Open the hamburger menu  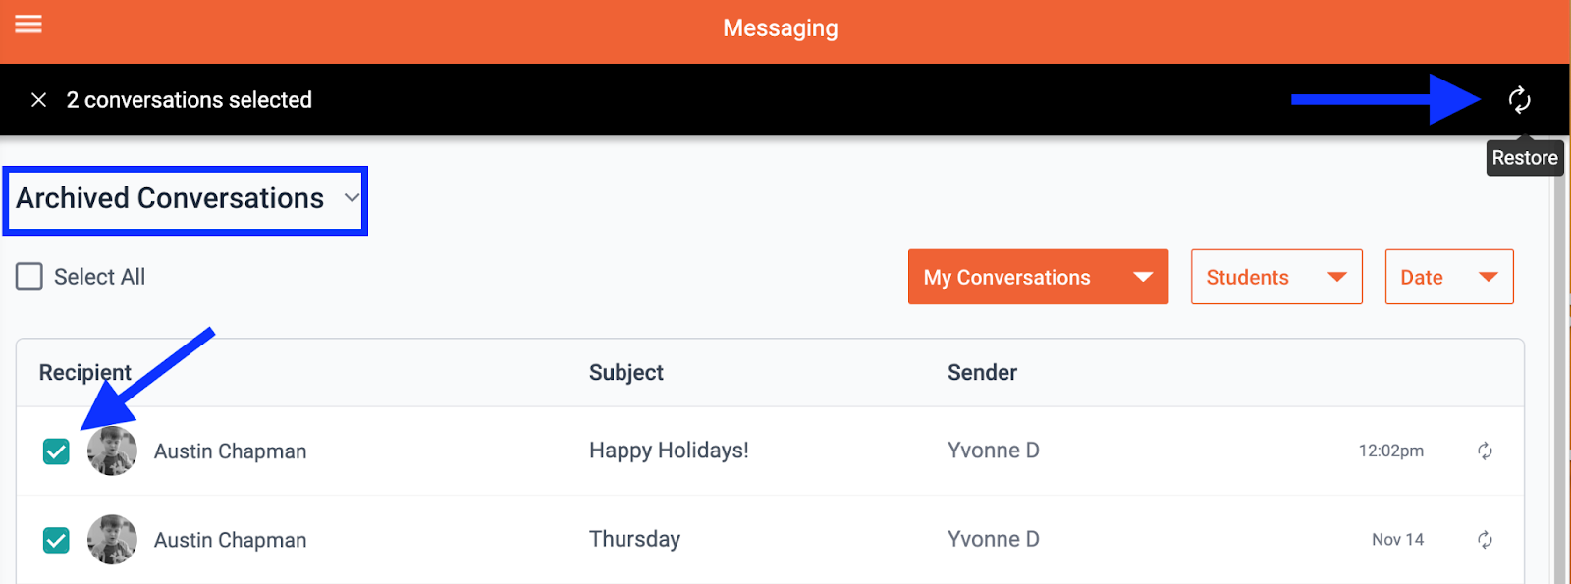click(x=28, y=24)
